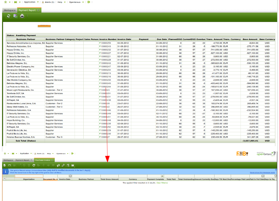279x201 pixels.
Task: Click 'Never show this message again' link
Action: (262, 172)
